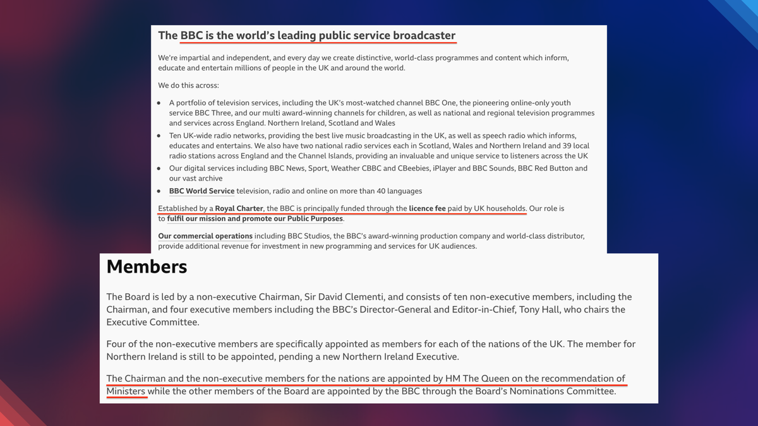758x426 pixels.
Task: Open the BBC World Service link
Action: pos(202,191)
